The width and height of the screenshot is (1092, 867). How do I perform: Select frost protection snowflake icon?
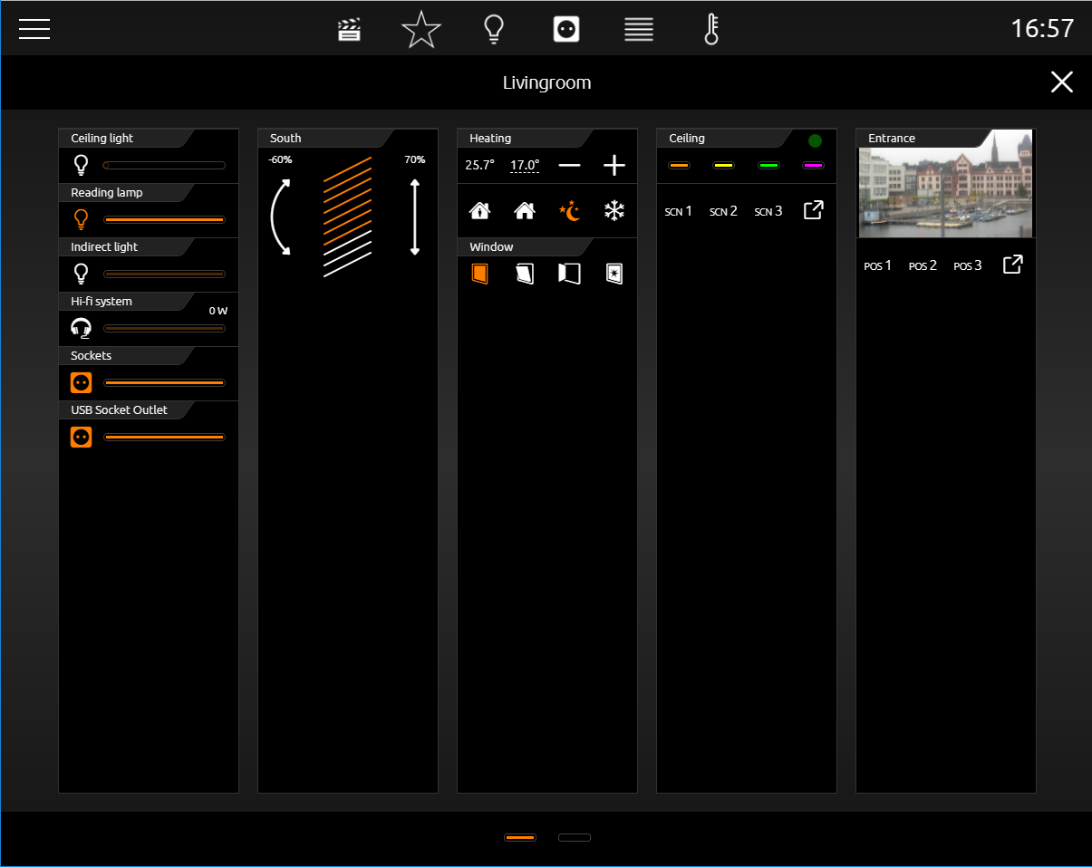coord(615,211)
